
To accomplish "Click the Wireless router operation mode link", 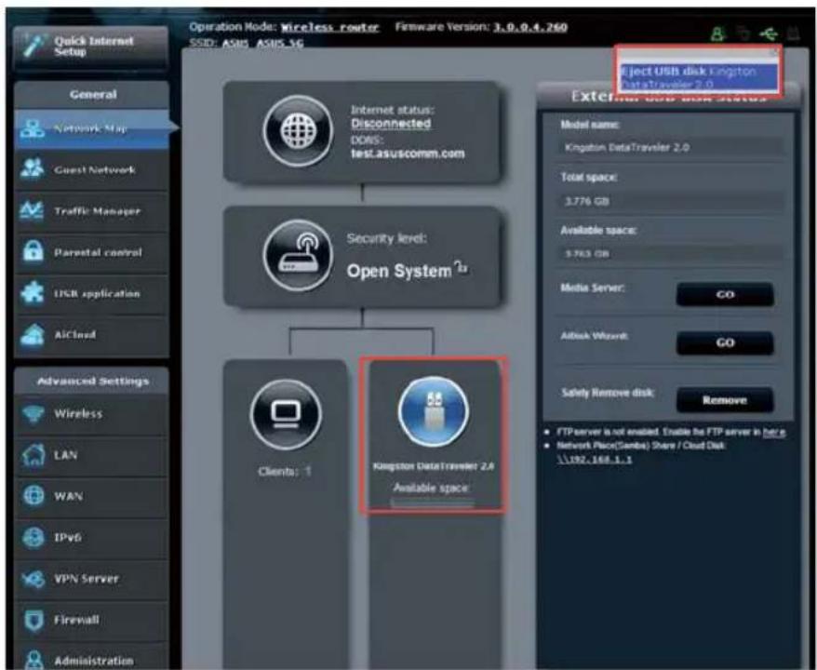I will click(x=329, y=27).
